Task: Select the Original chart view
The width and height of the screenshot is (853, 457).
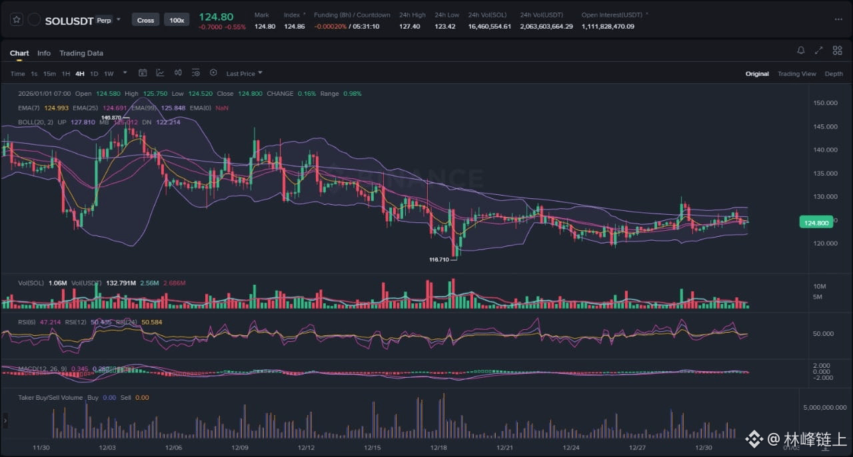Action: tap(757, 74)
